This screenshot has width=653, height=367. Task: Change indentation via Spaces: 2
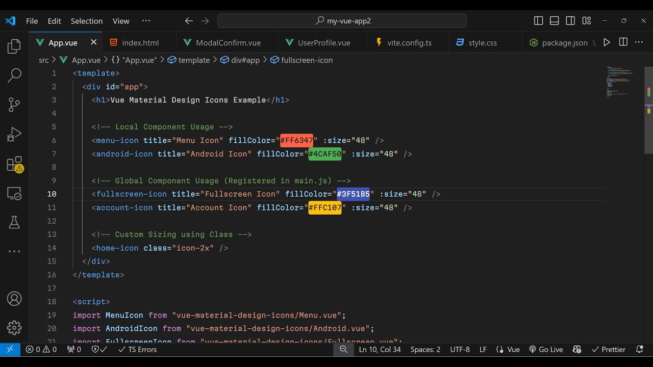[425, 349]
